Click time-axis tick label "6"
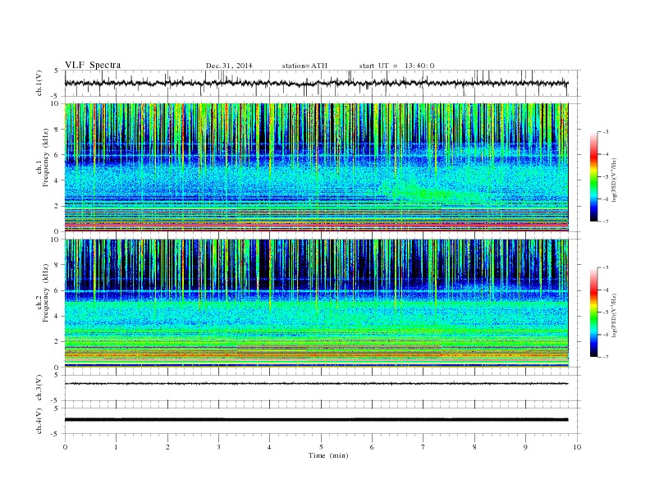 click(372, 447)
